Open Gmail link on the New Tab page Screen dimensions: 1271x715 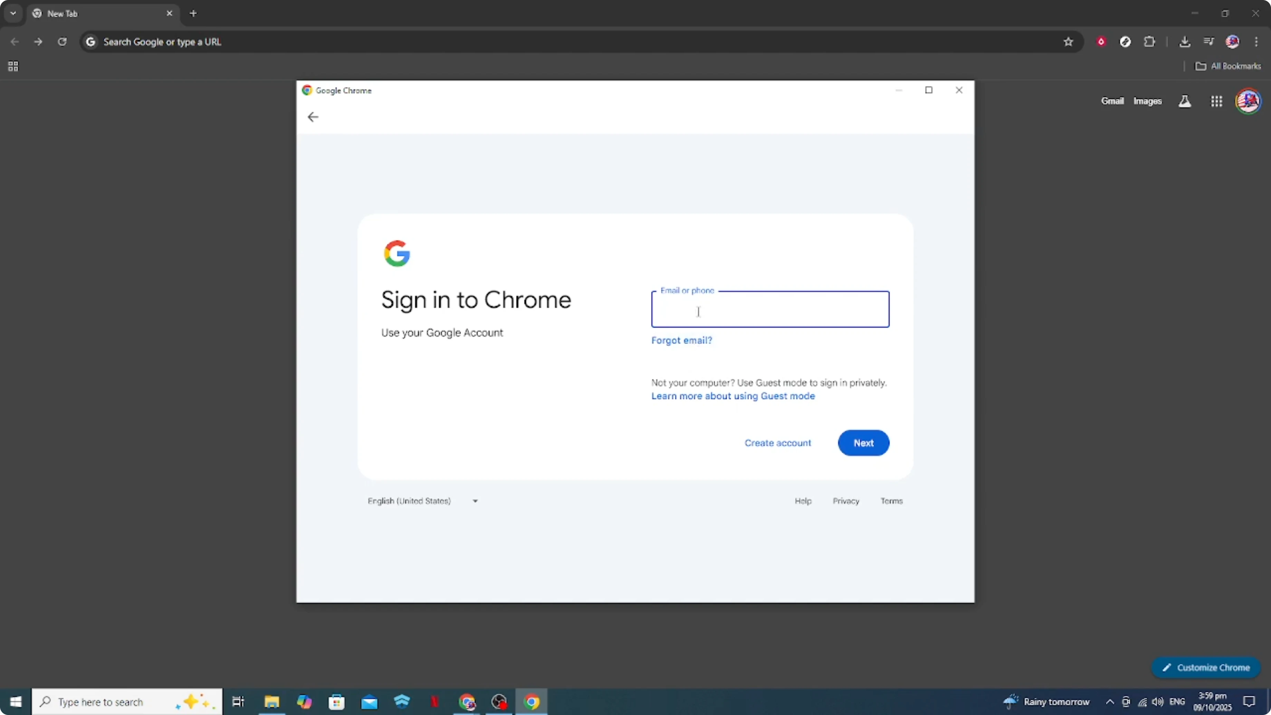click(x=1112, y=101)
